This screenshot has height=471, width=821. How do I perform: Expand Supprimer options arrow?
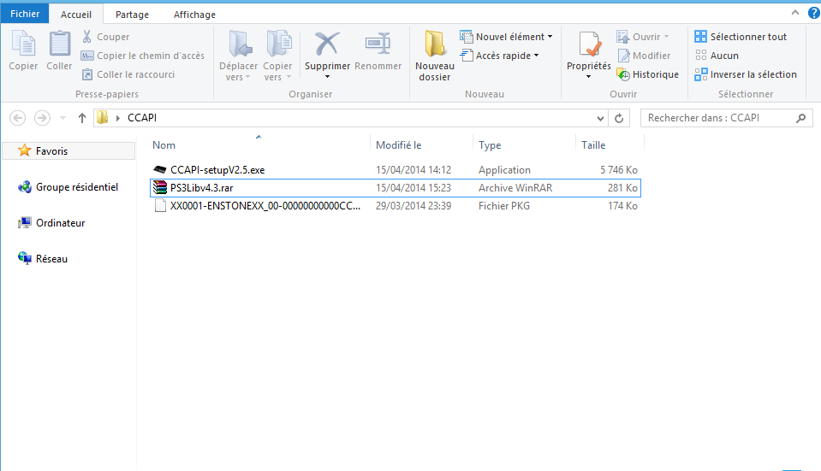pos(327,77)
